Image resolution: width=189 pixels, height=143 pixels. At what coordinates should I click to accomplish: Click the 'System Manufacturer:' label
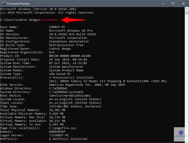(18, 67)
